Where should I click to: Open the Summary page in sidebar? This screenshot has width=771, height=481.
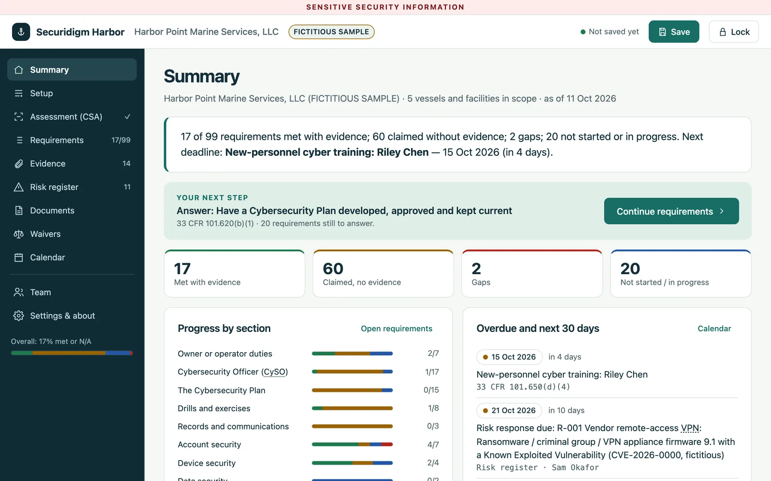(72, 70)
